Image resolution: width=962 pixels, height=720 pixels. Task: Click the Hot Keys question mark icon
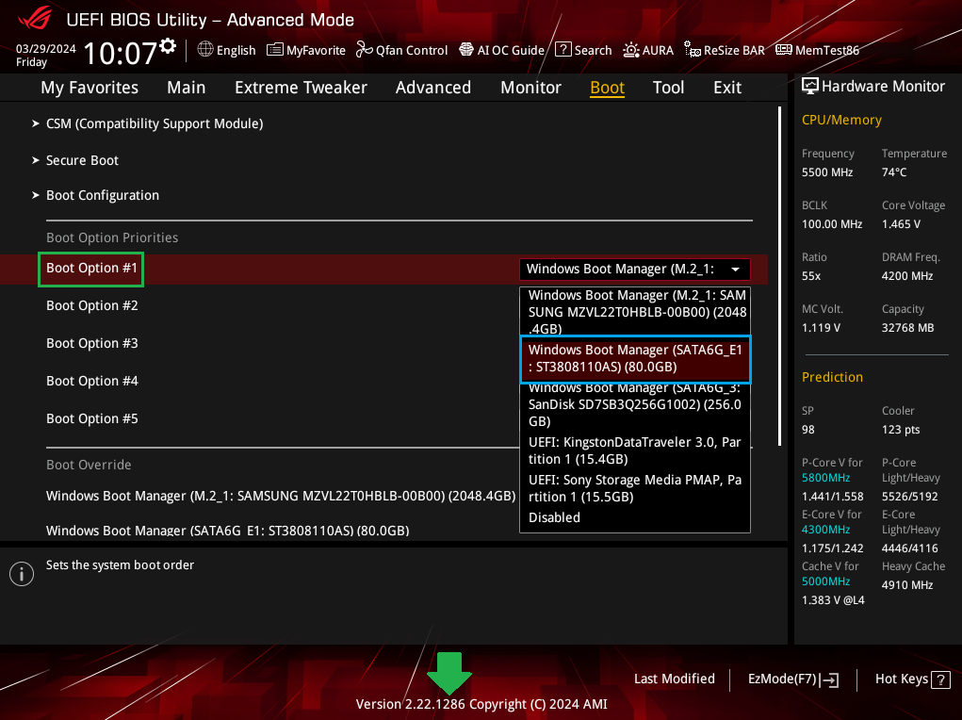(x=940, y=679)
